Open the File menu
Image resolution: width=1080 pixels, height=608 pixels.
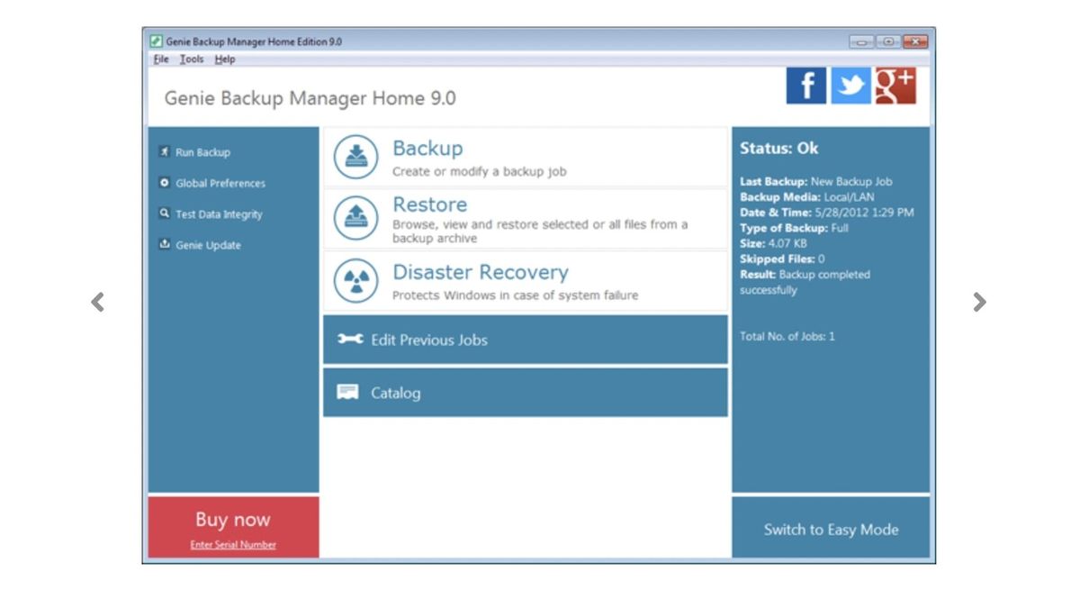tap(160, 59)
